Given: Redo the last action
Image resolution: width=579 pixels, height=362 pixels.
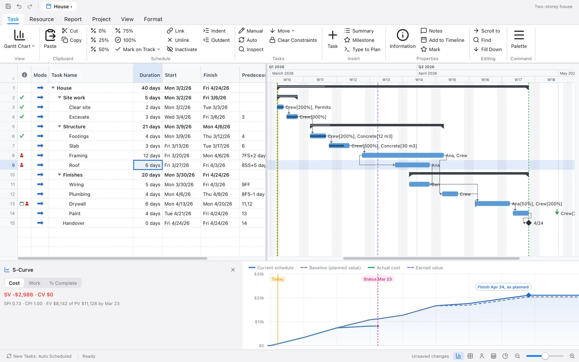Looking at the screenshot, I should click(x=30, y=7).
